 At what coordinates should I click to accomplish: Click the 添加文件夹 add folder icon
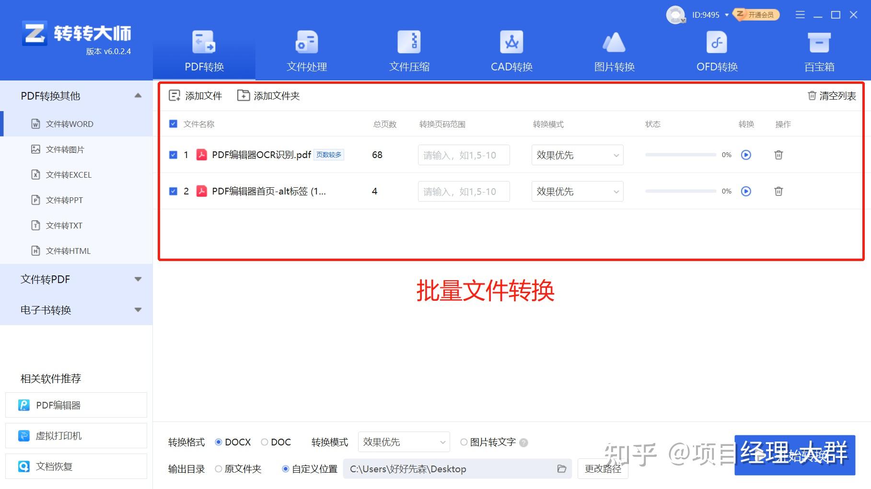[244, 96]
